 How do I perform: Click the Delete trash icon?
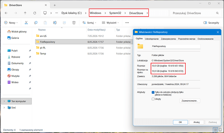pyautogui.click(x=74, y=23)
